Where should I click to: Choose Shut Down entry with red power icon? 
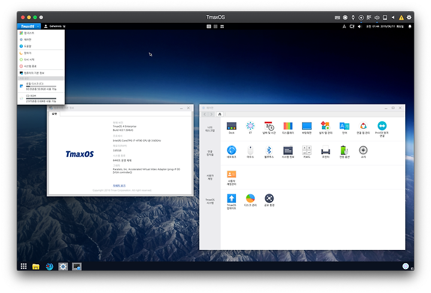point(41,66)
